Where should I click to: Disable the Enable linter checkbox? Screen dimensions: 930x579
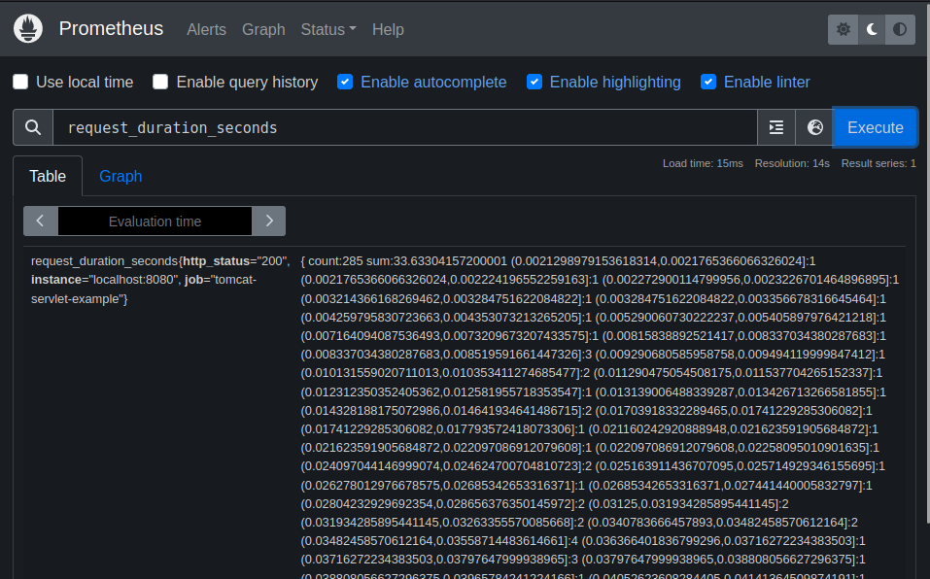click(708, 82)
